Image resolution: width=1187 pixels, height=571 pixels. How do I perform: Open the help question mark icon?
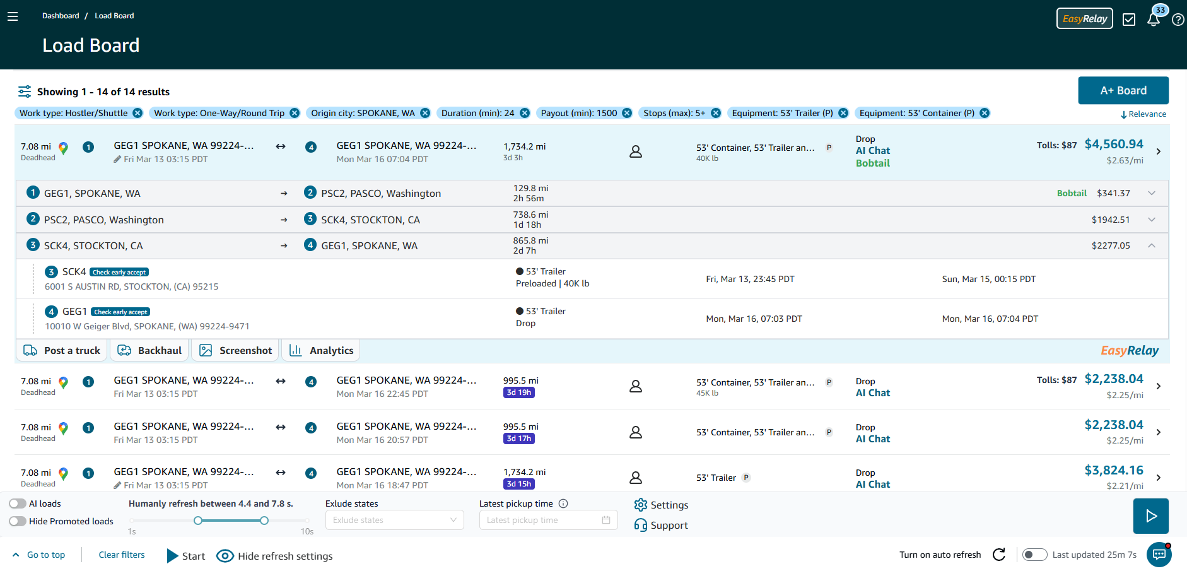point(1178,20)
